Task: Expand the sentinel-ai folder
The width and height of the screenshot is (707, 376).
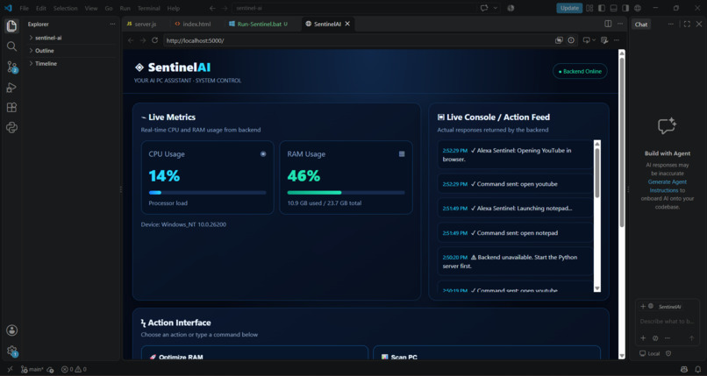Action: [70, 38]
